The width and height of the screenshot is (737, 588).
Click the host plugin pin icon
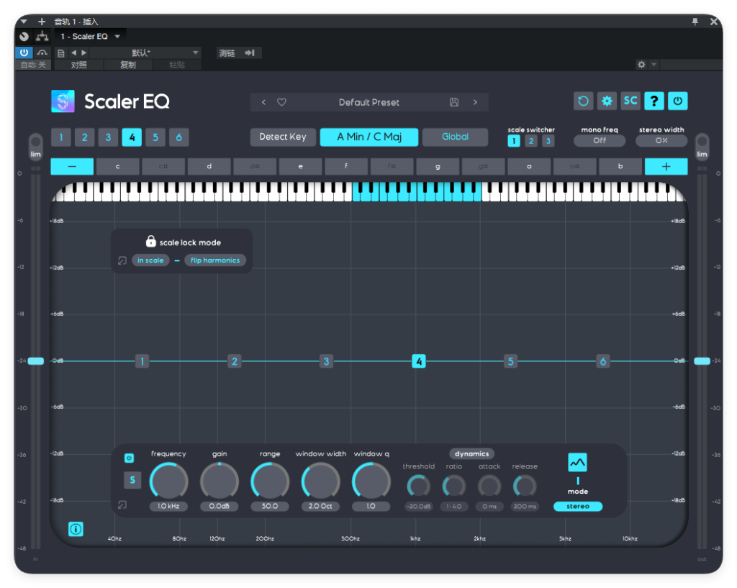[695, 22]
